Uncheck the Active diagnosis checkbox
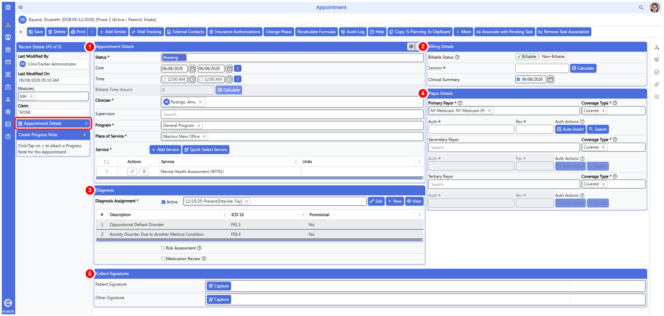 [x=164, y=202]
